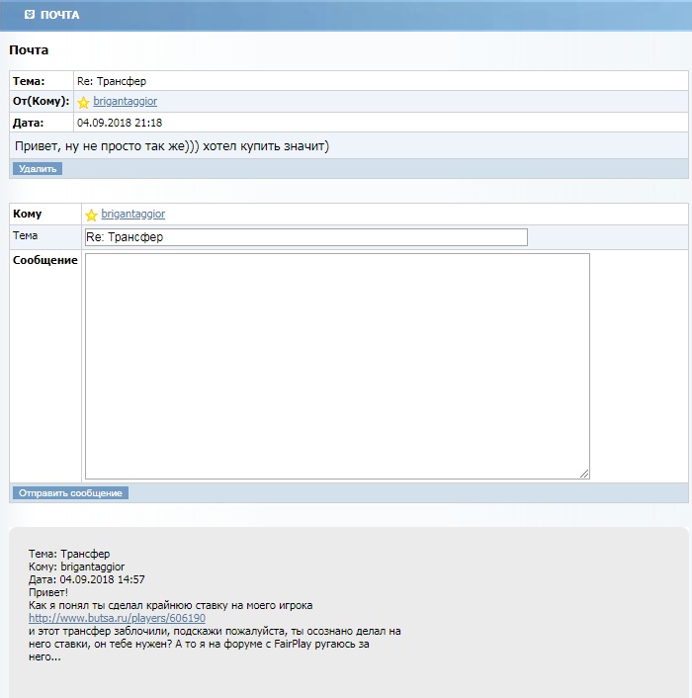Click the Почта page heading
Image resolution: width=692 pixels, height=698 pixels.
(x=29, y=49)
